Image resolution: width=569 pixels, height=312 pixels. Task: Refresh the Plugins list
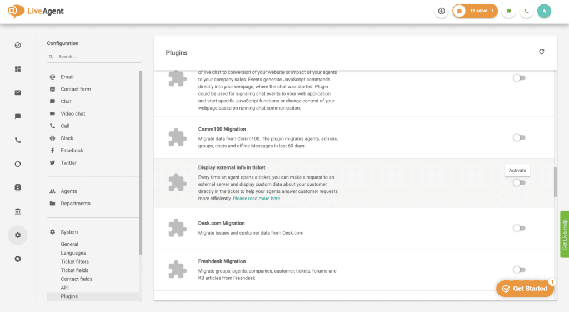click(541, 52)
